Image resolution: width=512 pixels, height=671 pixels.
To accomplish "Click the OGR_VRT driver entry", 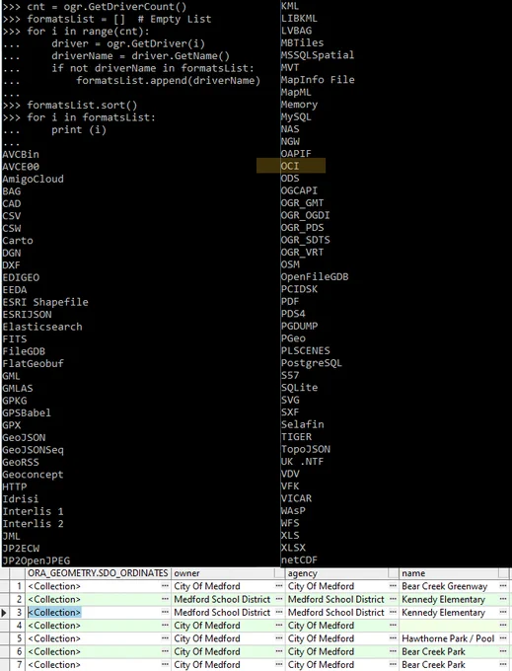I will click(x=302, y=253).
